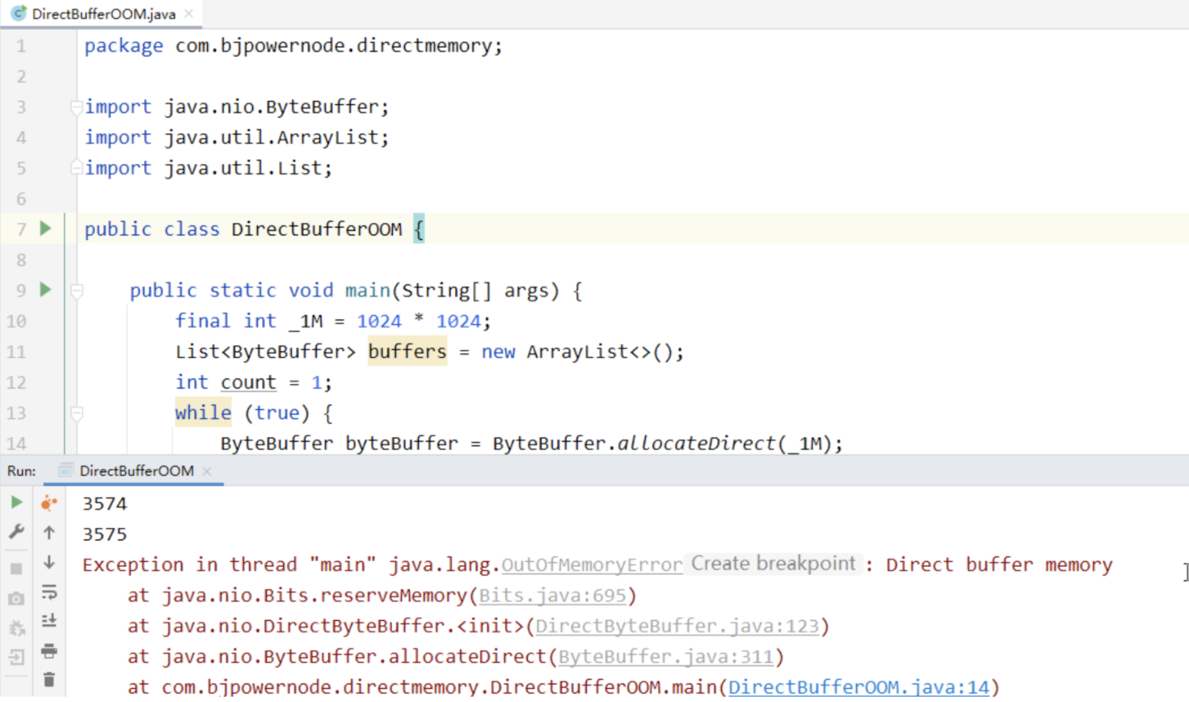The image size is (1189, 702).
Task: Collapse while loop fold at line 13
Action: 76,413
